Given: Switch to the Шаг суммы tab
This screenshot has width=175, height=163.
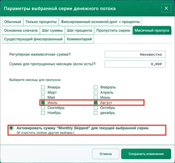Looking at the screenshot, I should (52, 30).
